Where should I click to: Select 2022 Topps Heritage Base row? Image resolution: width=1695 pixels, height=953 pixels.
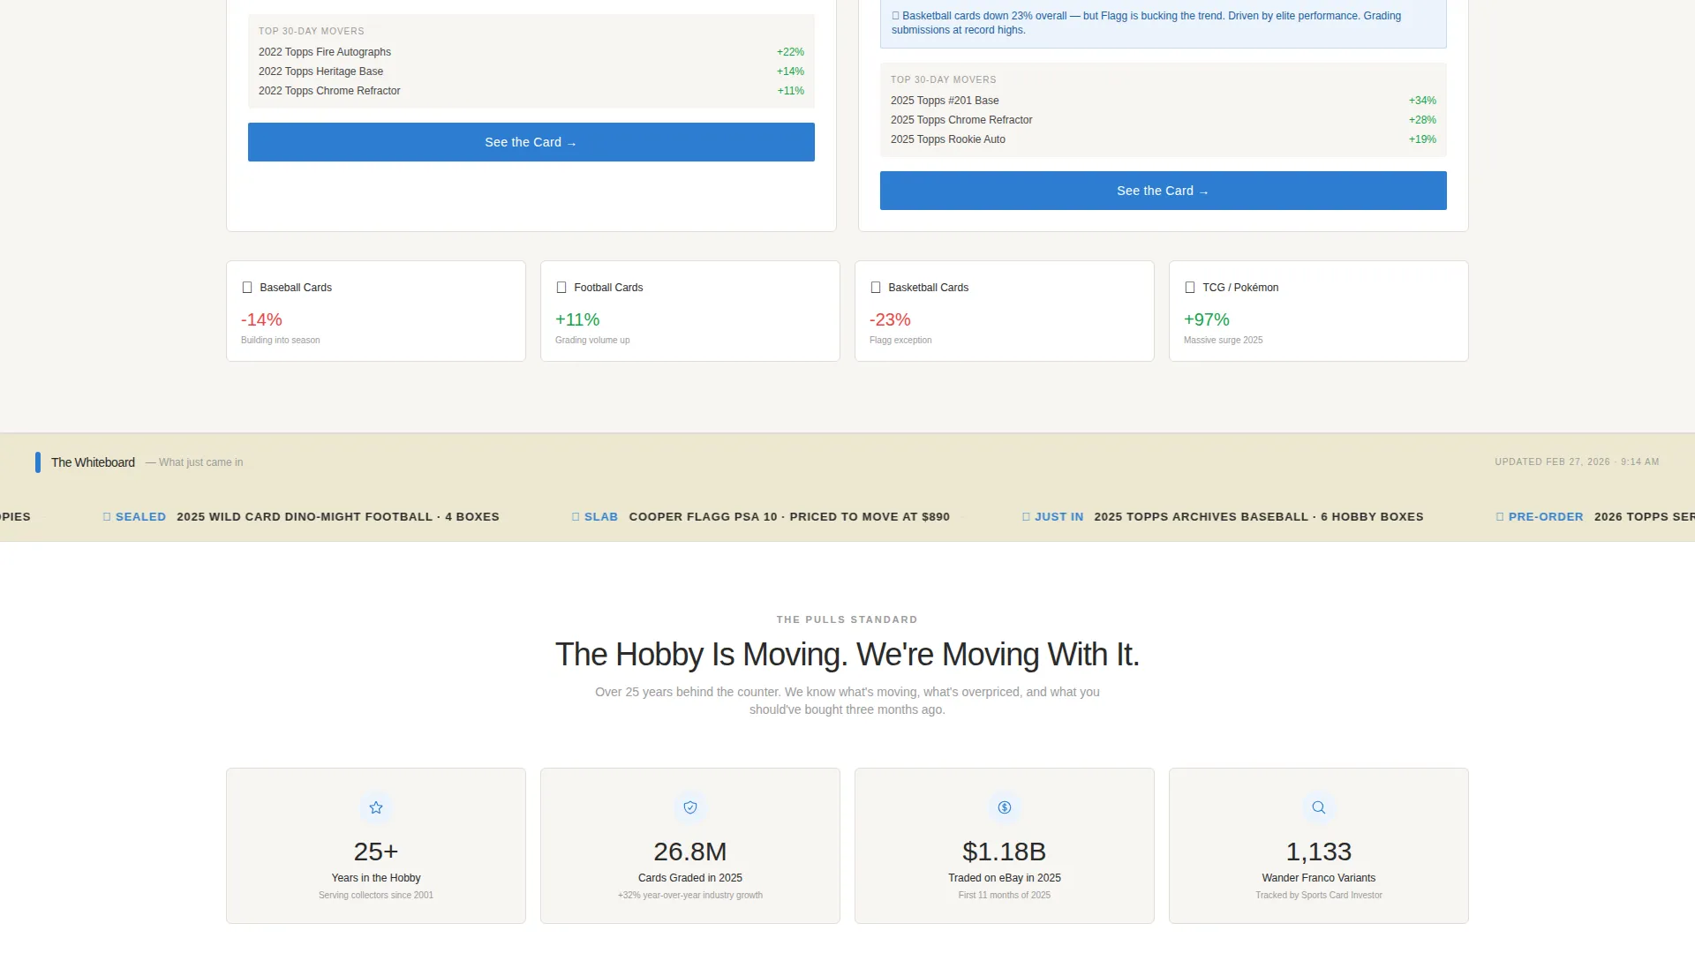pyautogui.click(x=531, y=71)
